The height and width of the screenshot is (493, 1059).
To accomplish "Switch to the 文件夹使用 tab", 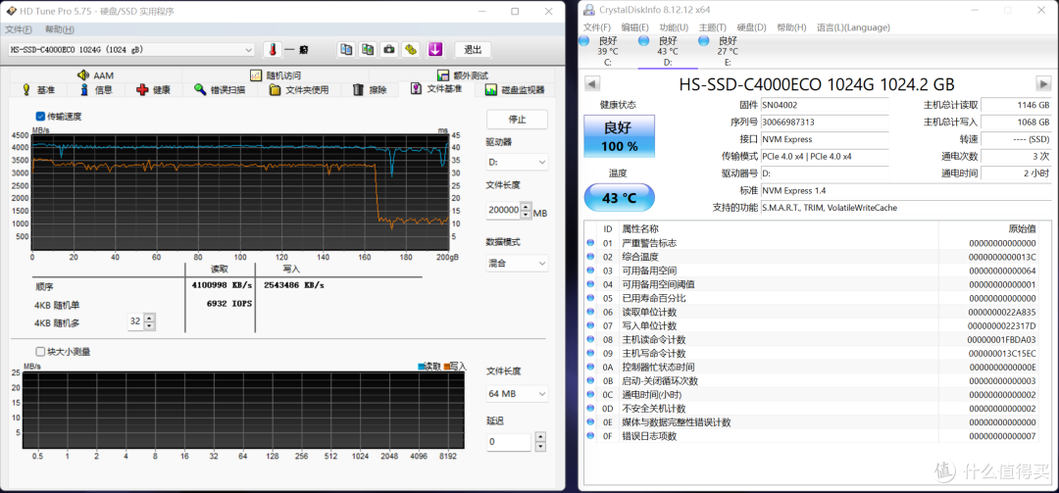I will point(299,90).
